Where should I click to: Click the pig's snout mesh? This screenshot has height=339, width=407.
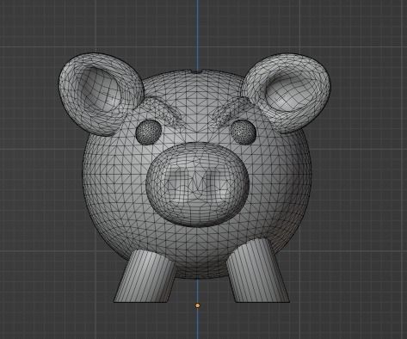(197, 184)
